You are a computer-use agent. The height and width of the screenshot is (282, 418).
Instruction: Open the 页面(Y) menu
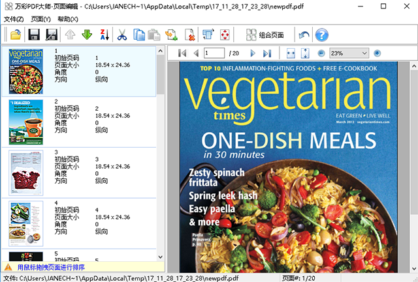pos(40,19)
